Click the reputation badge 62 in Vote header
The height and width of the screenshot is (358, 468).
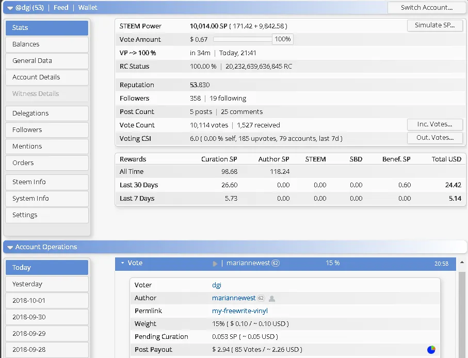tap(276, 263)
